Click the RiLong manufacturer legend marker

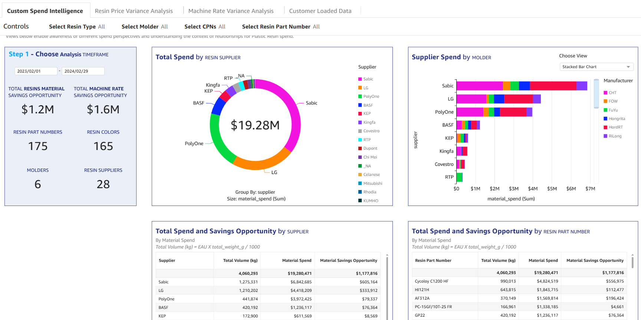click(x=605, y=136)
